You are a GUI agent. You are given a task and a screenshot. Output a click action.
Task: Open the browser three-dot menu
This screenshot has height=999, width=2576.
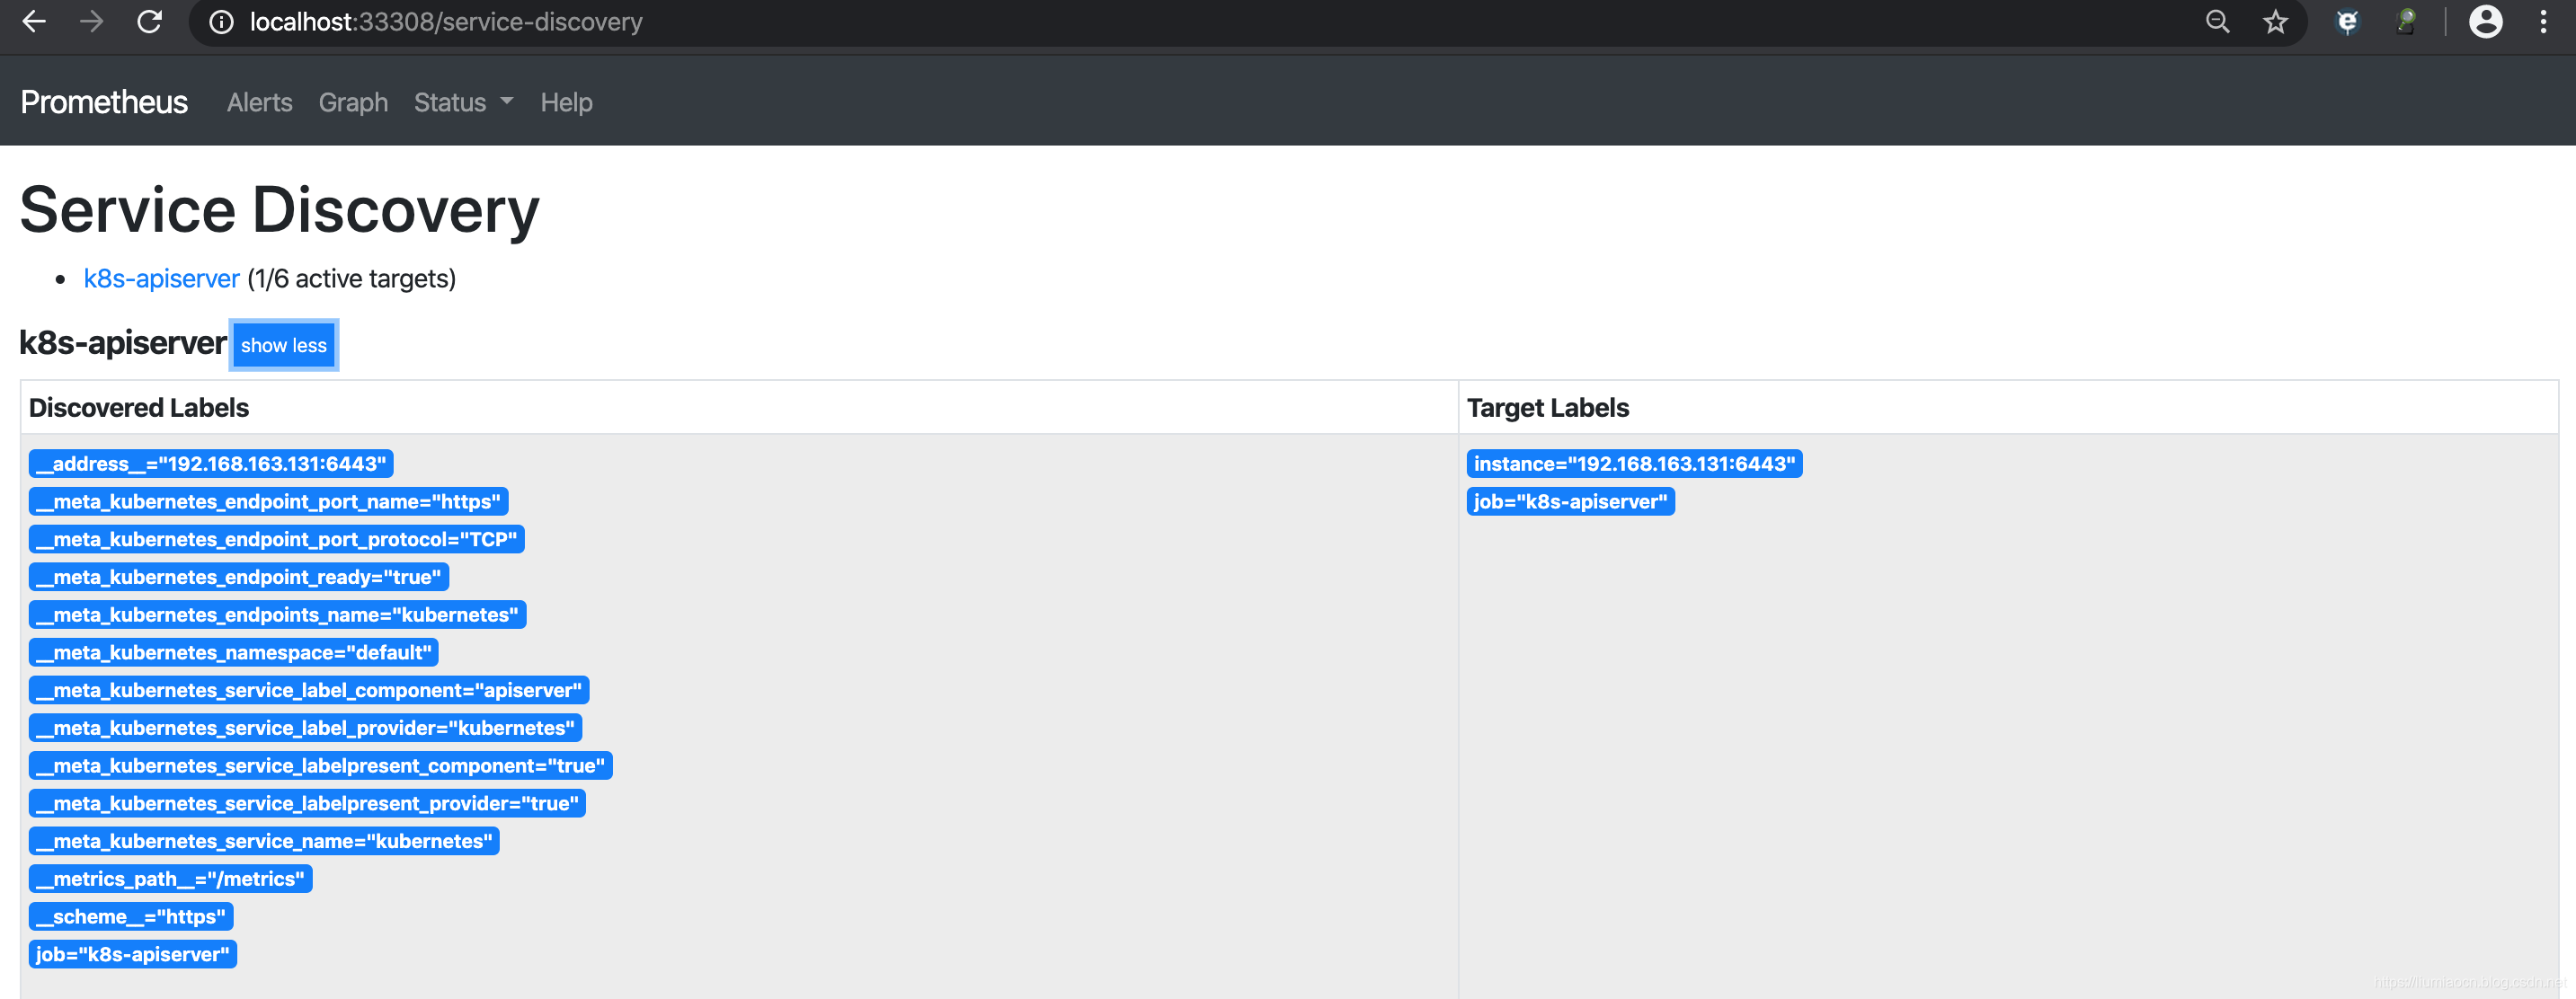(x=2543, y=22)
